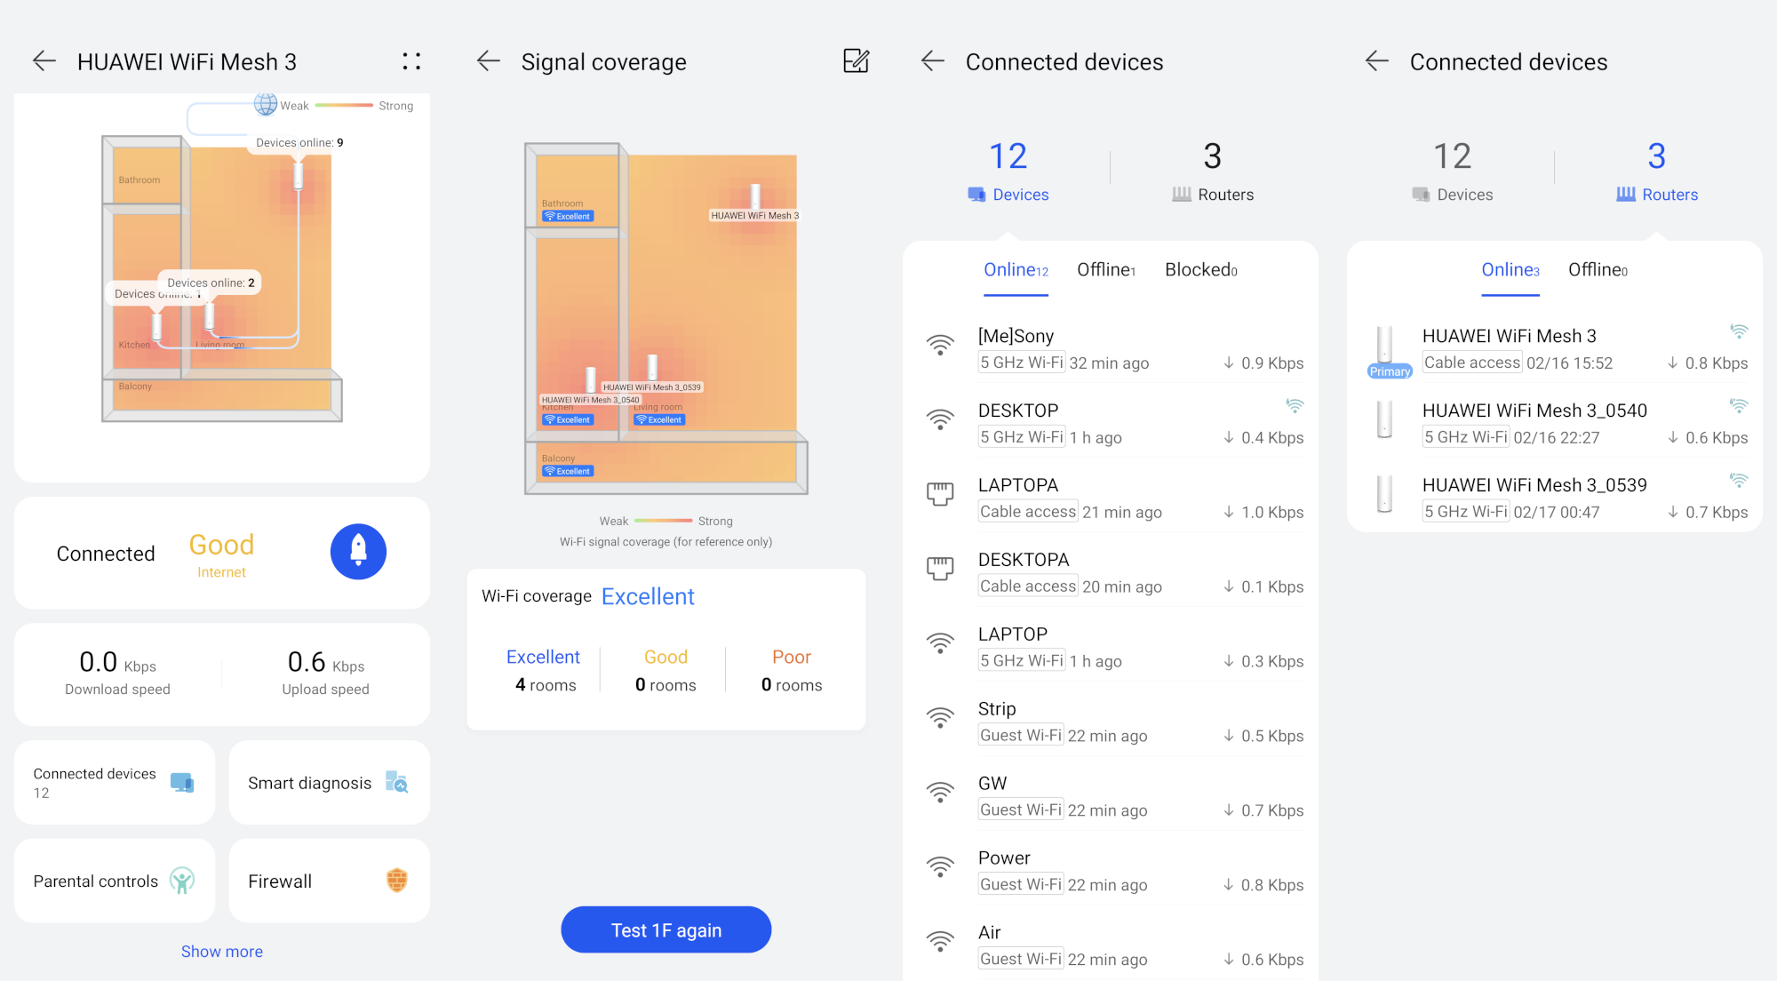Open the four-dot more options menu
The width and height of the screenshot is (1777, 981).
[411, 61]
